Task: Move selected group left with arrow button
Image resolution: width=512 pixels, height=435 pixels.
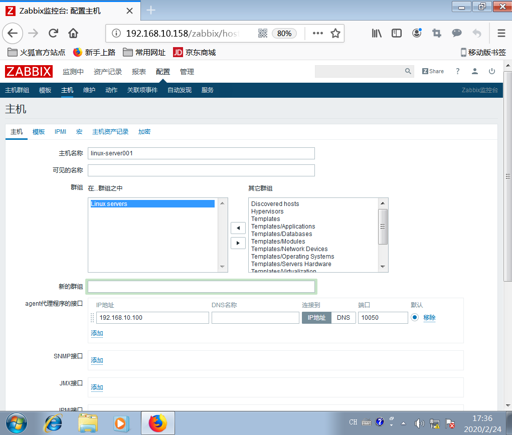Action: [238, 228]
